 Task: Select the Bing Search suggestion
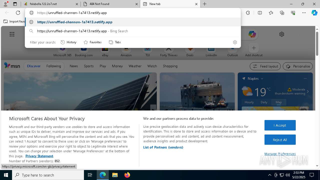(133, 31)
